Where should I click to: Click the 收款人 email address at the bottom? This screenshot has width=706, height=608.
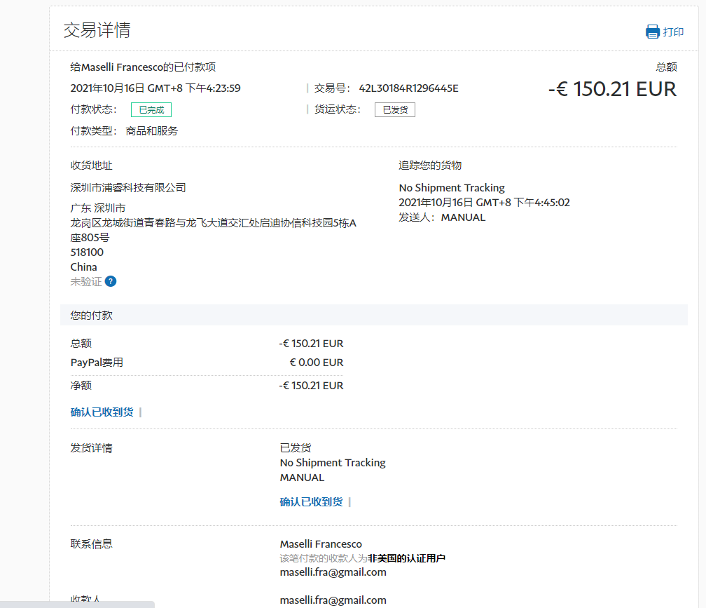coord(333,600)
